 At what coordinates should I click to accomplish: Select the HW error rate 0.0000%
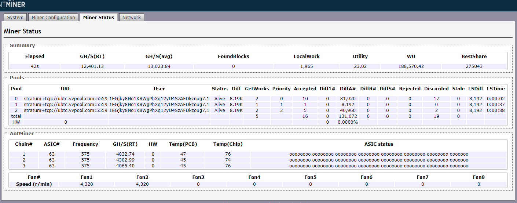click(347, 122)
